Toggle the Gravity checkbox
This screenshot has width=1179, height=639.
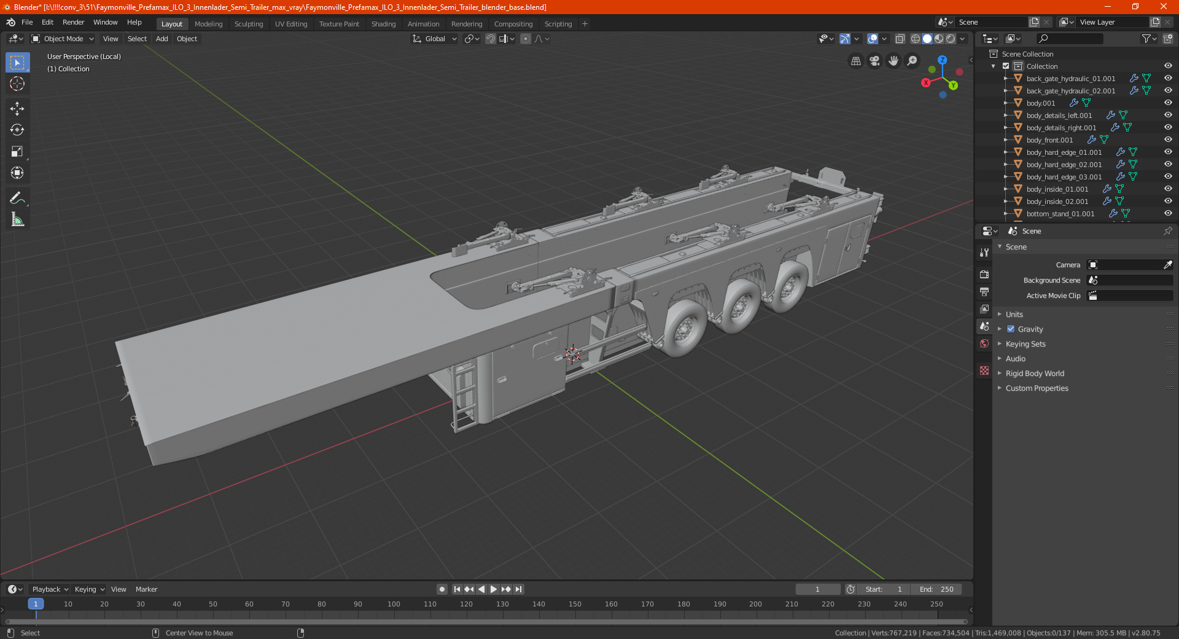(1011, 329)
